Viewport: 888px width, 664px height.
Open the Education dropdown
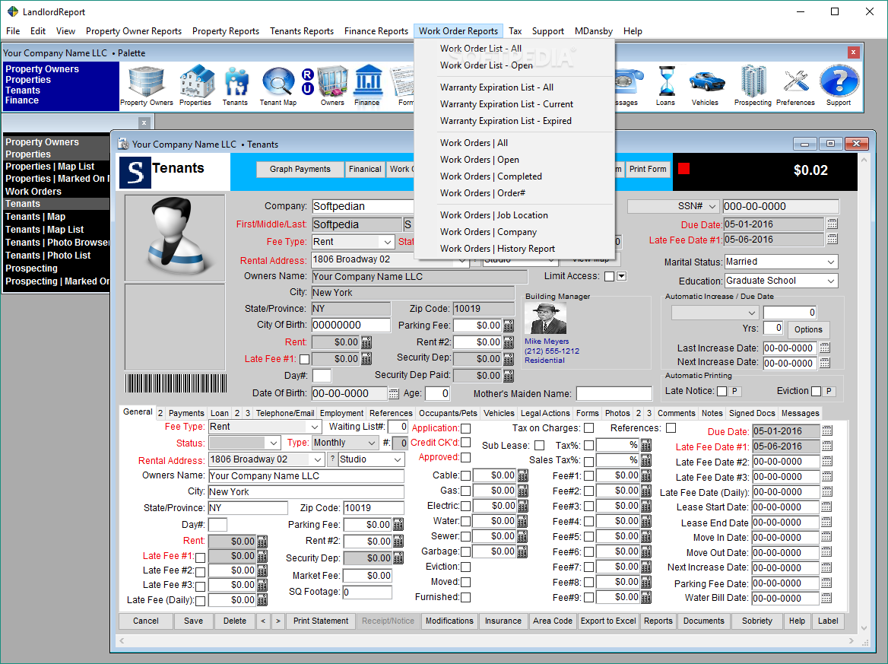831,281
